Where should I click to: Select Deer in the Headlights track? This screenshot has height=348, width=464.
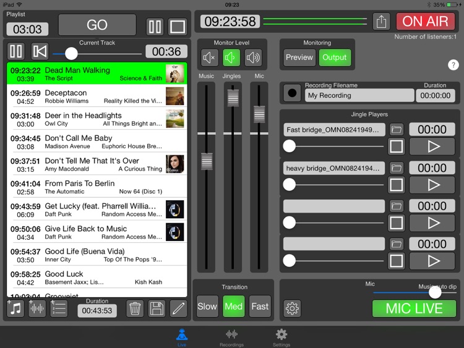97,119
